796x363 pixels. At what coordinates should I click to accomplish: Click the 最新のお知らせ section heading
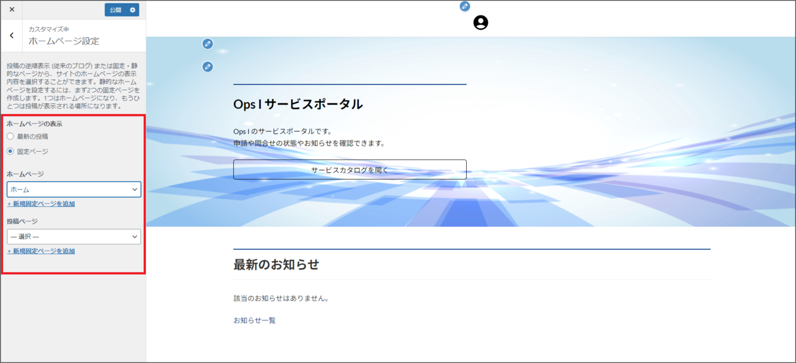click(276, 264)
